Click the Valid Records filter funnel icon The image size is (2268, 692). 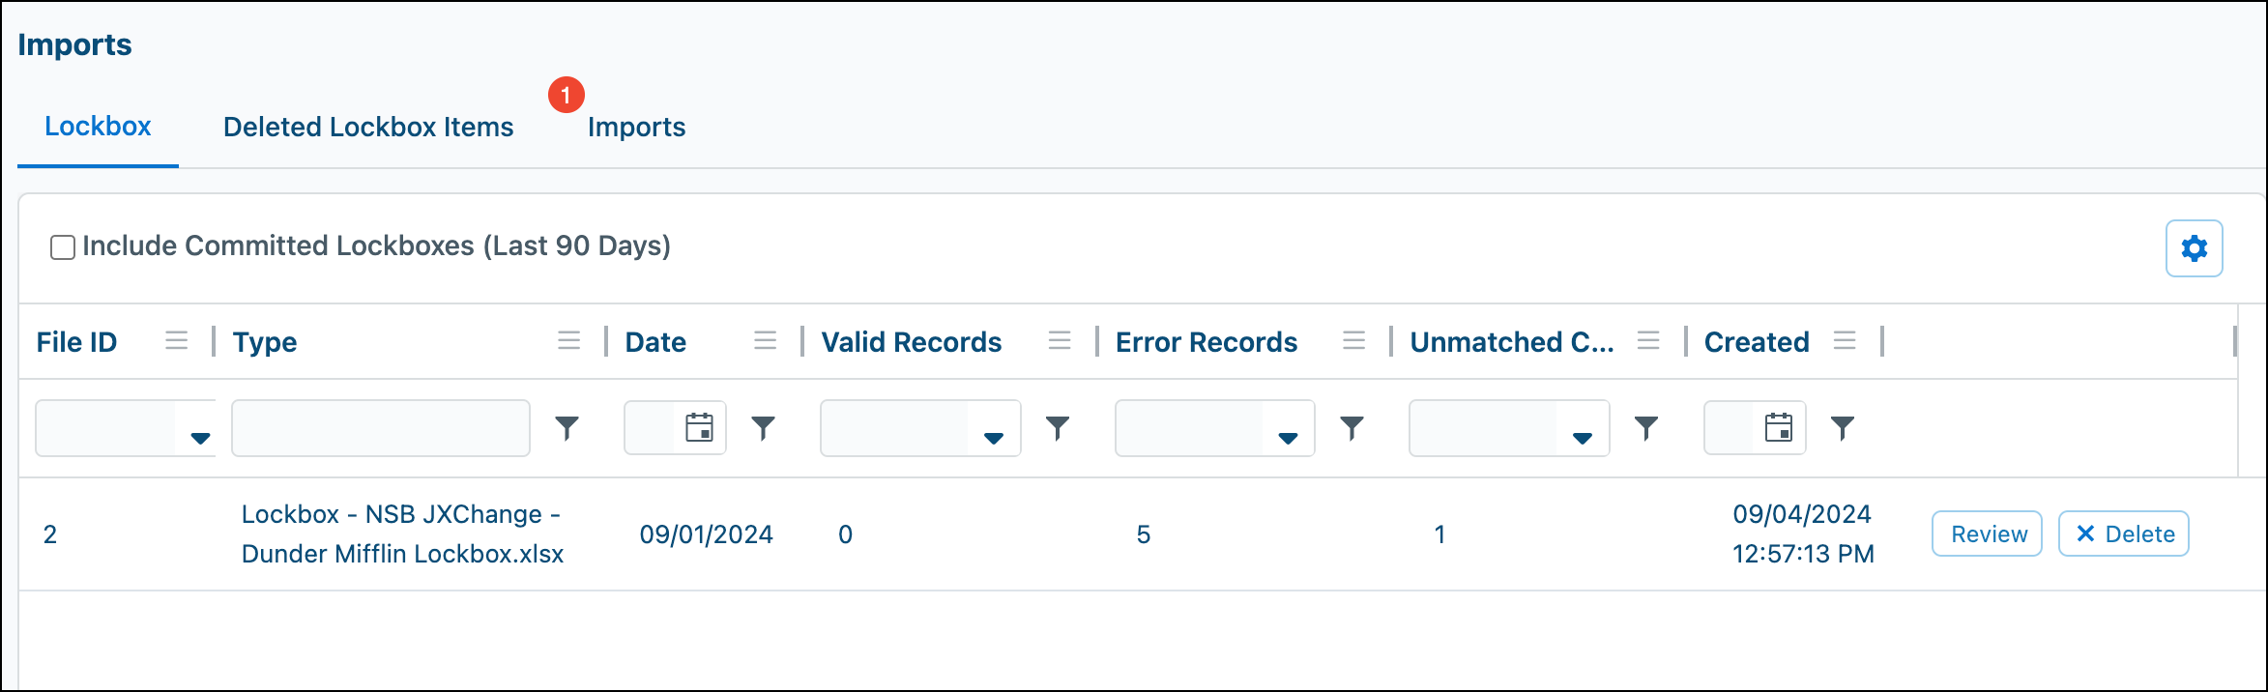point(1058,428)
